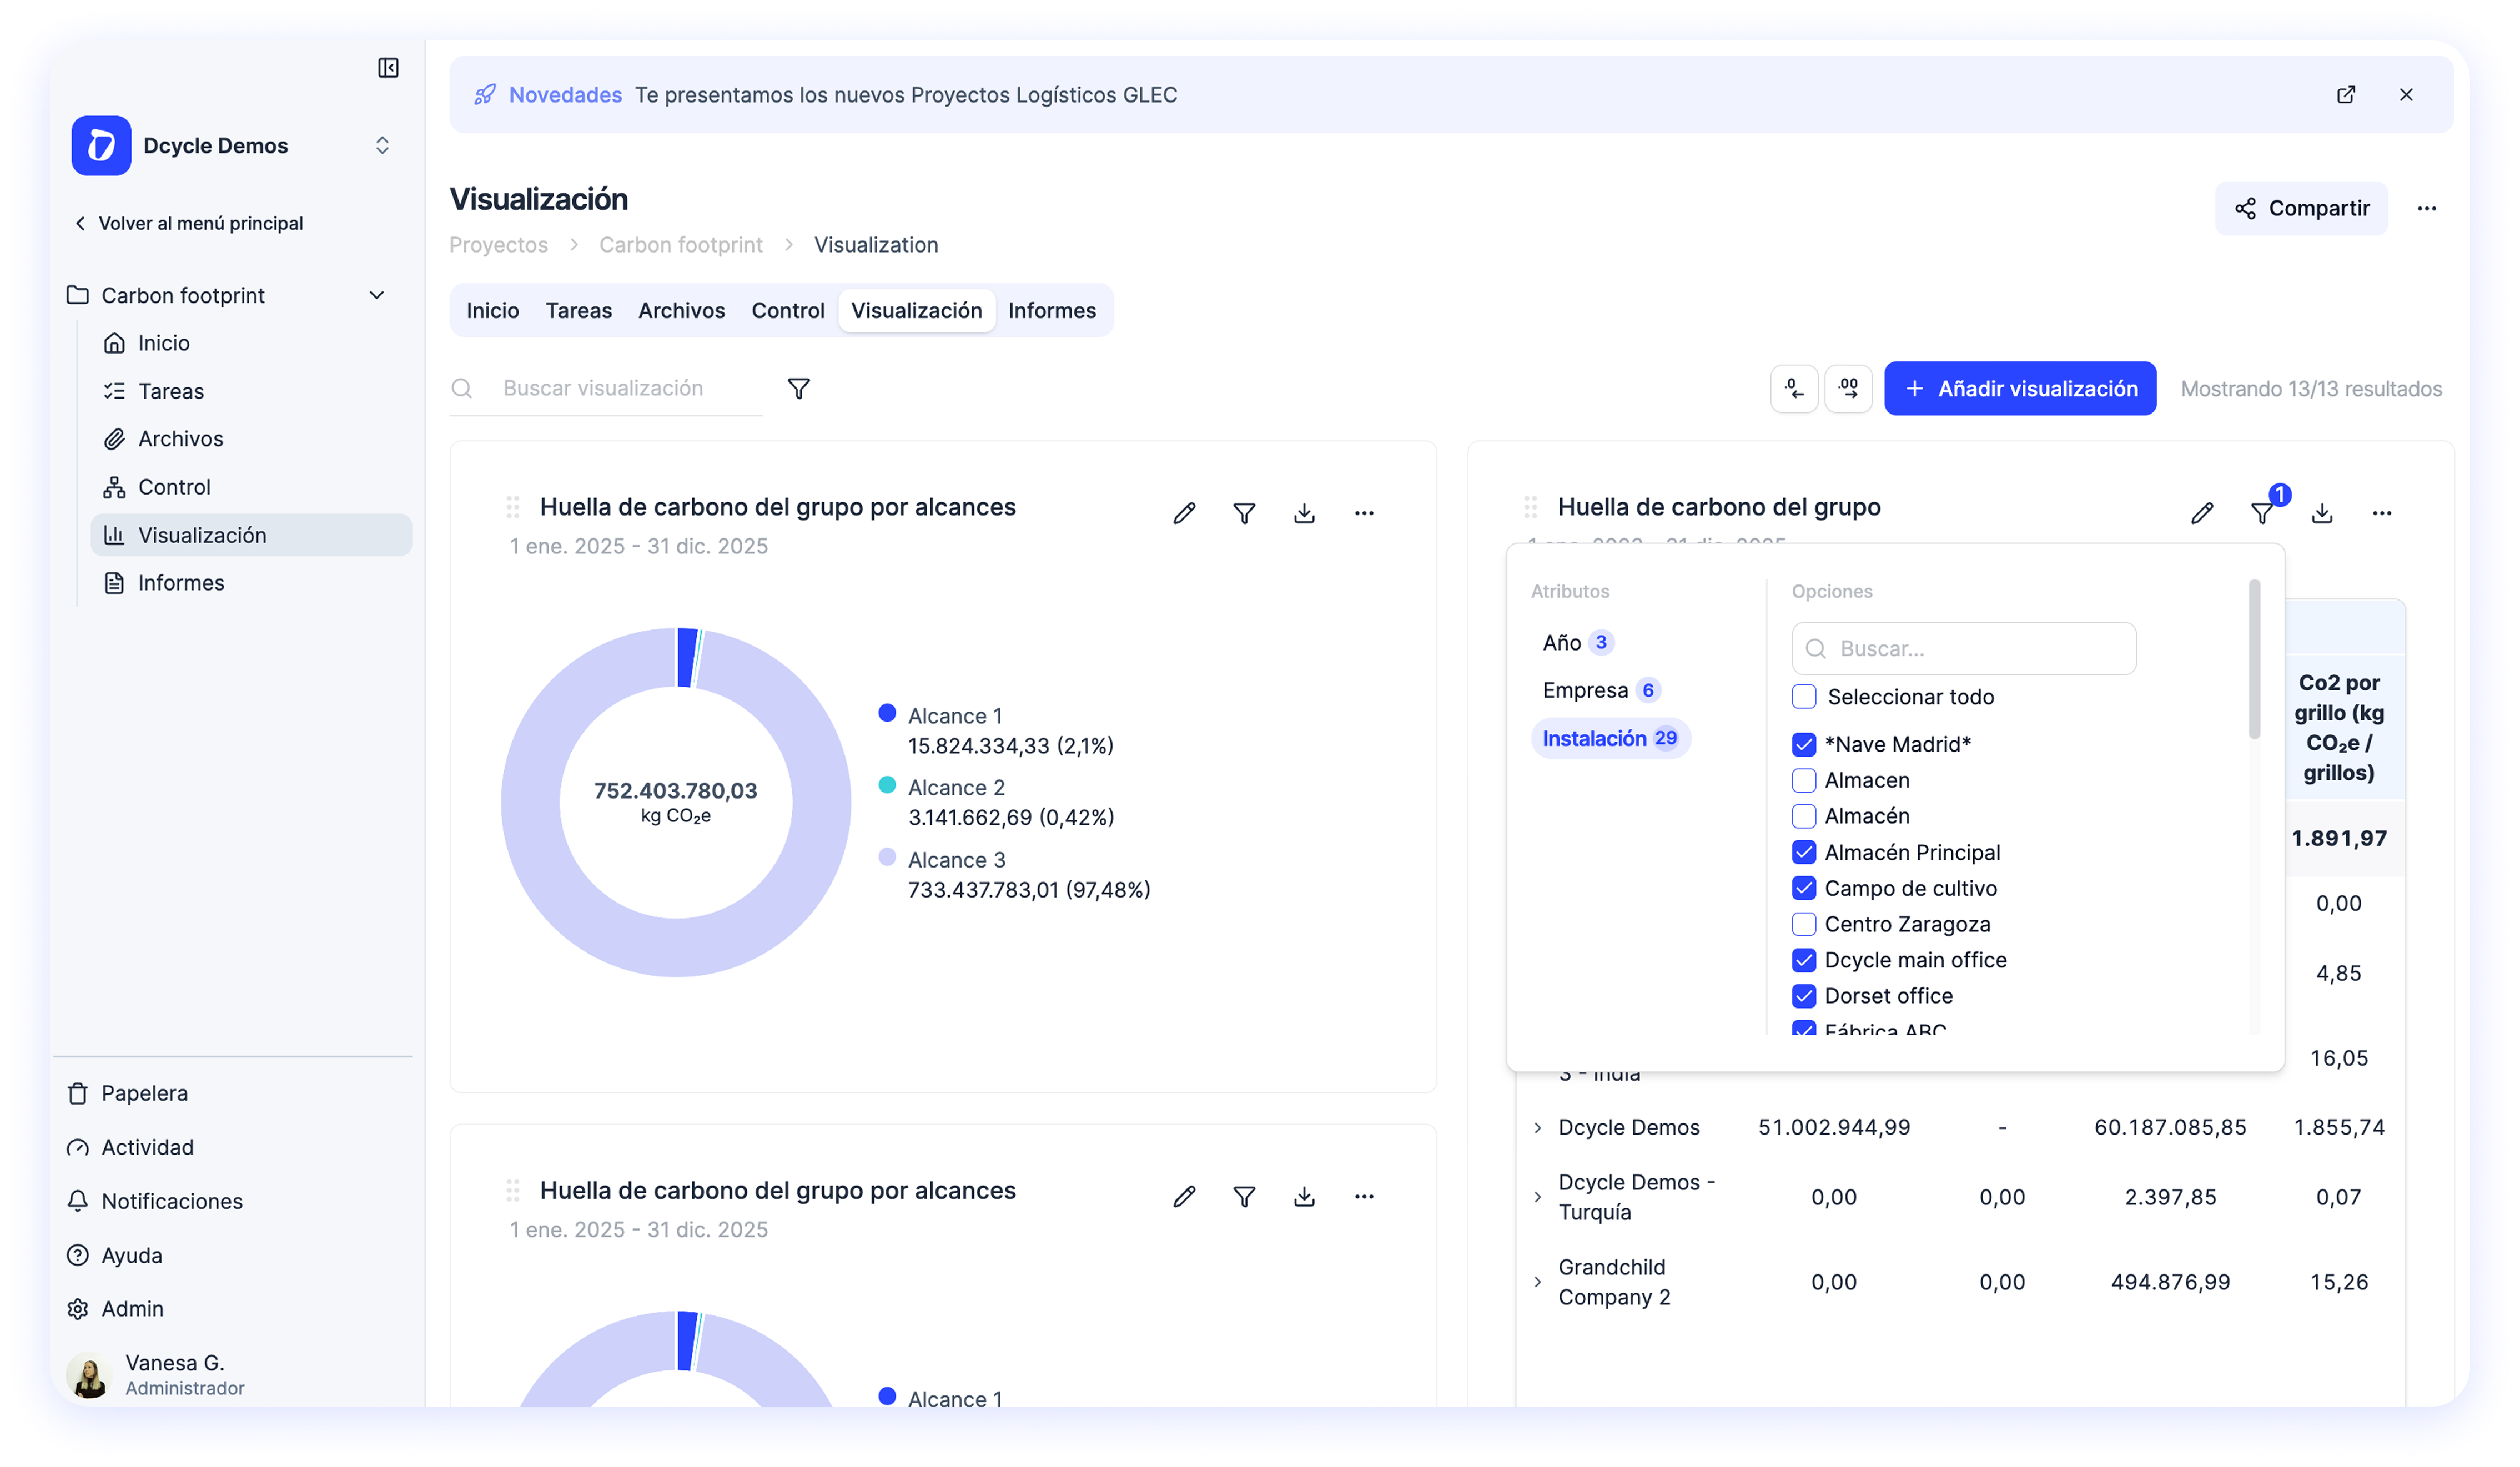Expand the Grandchild Company 2 row
The height and width of the screenshot is (1467, 2520).
coord(1537,1282)
